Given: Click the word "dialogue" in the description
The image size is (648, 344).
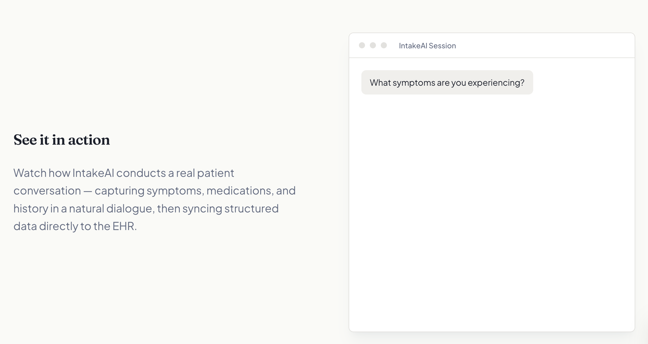Looking at the screenshot, I should coord(129,208).
